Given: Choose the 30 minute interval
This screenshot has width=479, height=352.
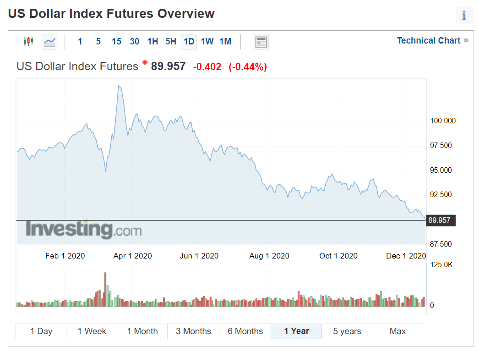Looking at the screenshot, I should [x=135, y=42].
